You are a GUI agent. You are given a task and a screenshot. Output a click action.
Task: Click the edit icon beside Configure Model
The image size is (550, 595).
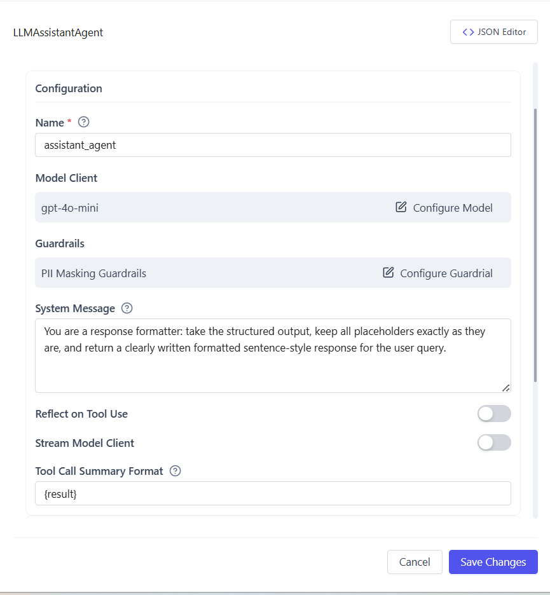pyautogui.click(x=401, y=207)
